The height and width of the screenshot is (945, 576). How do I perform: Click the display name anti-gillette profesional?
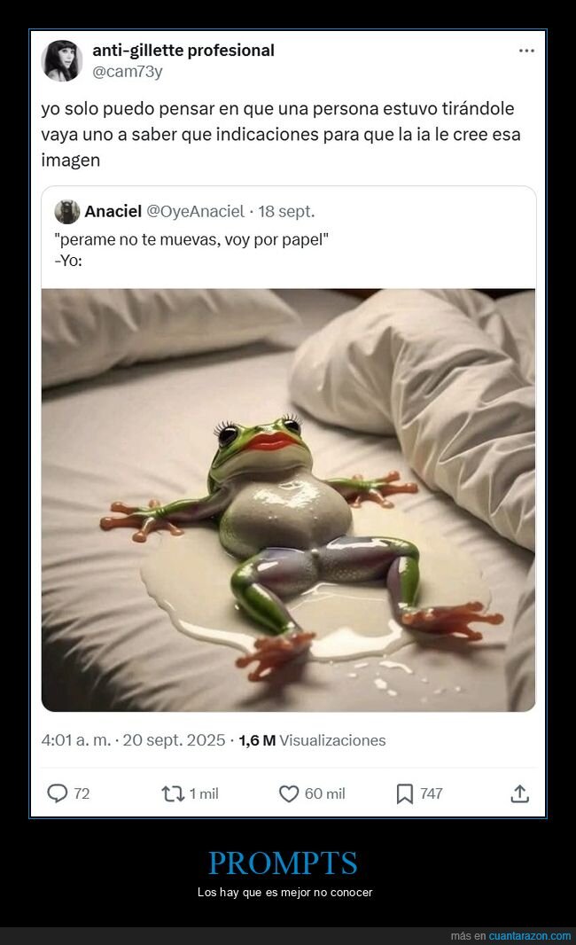tap(183, 51)
